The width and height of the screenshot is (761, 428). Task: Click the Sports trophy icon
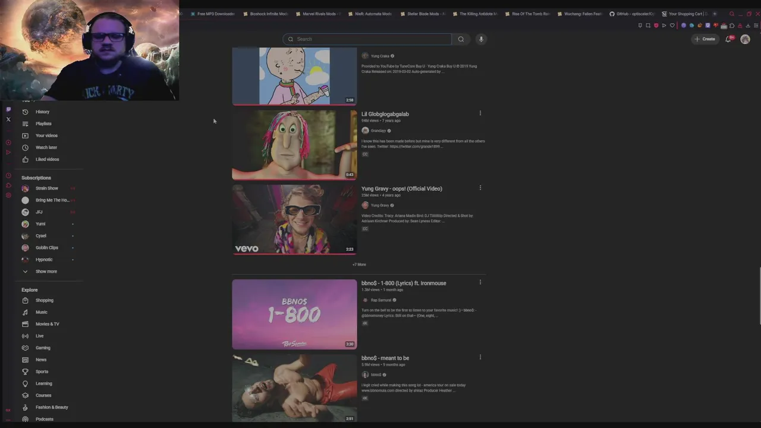[x=25, y=372]
